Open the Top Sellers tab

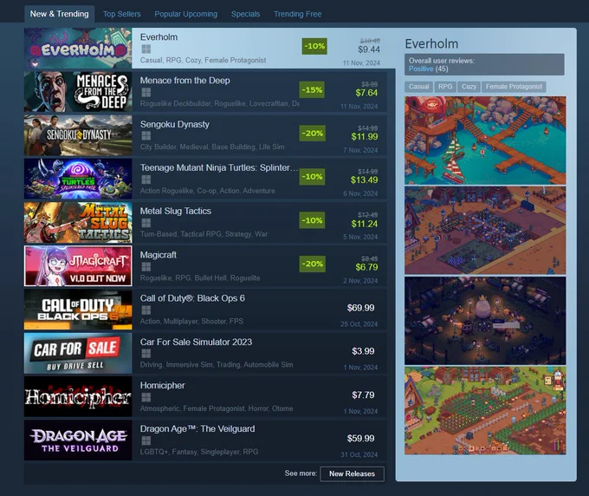(122, 14)
